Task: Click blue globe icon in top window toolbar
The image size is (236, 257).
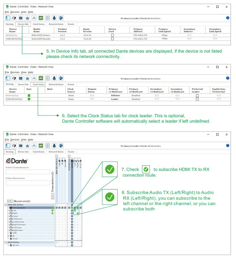Action: pyautogui.click(x=61, y=18)
